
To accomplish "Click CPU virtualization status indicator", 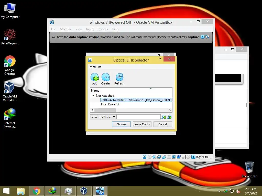I will point(184,157).
